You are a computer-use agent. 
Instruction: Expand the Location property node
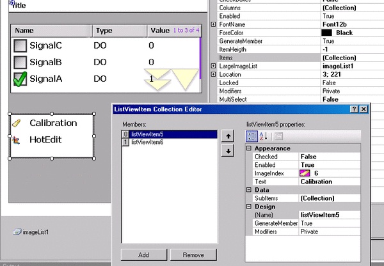(x=213, y=75)
